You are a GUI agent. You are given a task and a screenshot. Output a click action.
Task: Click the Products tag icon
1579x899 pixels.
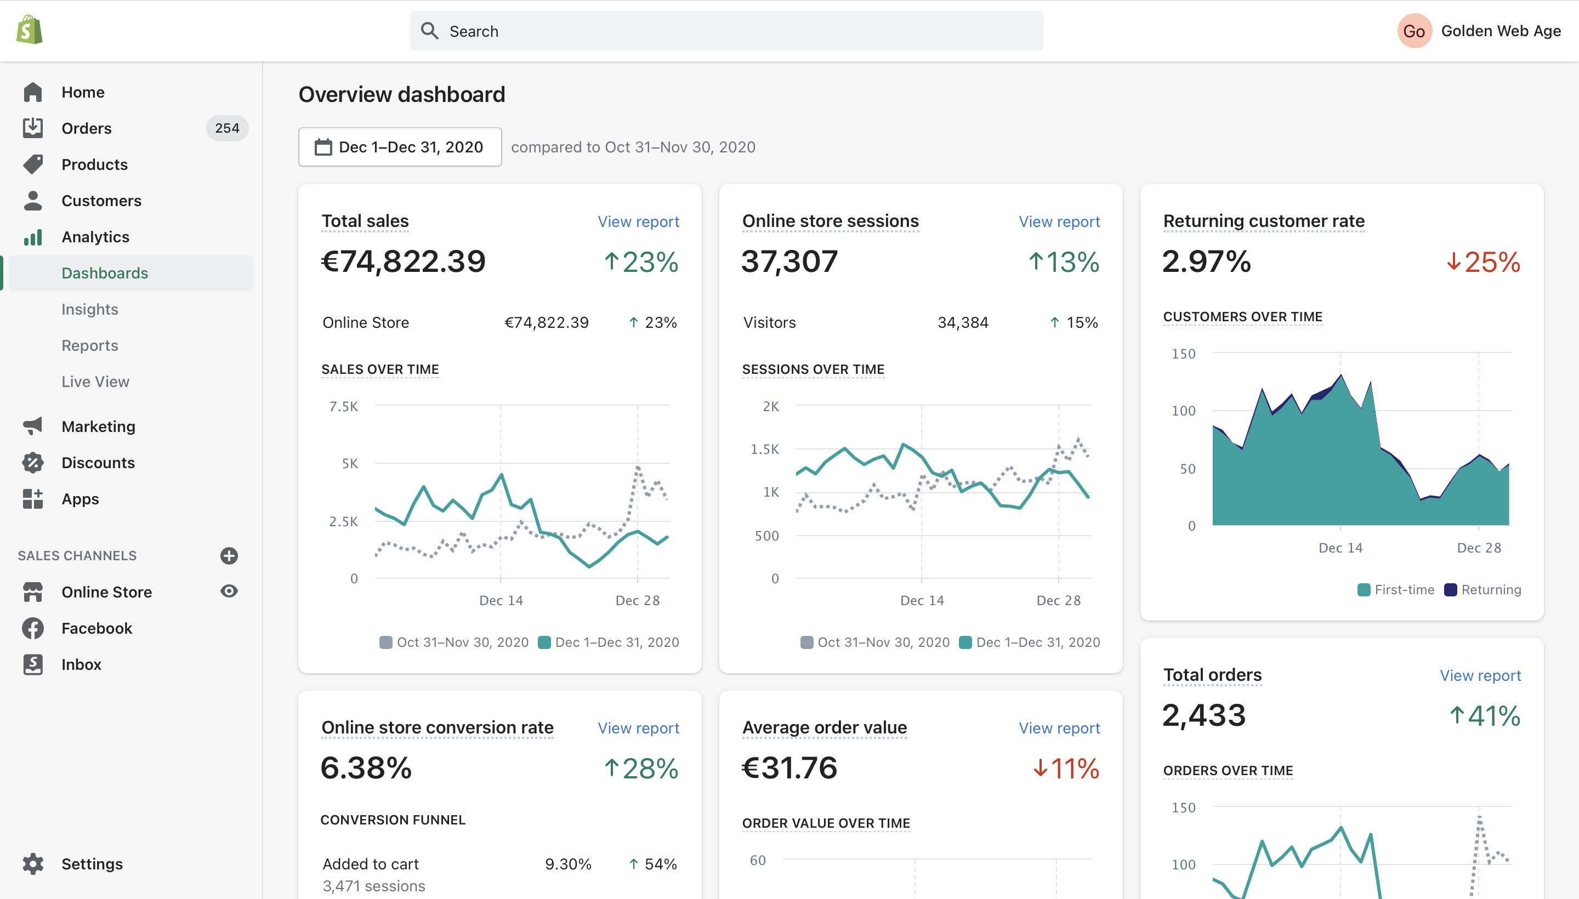click(33, 164)
